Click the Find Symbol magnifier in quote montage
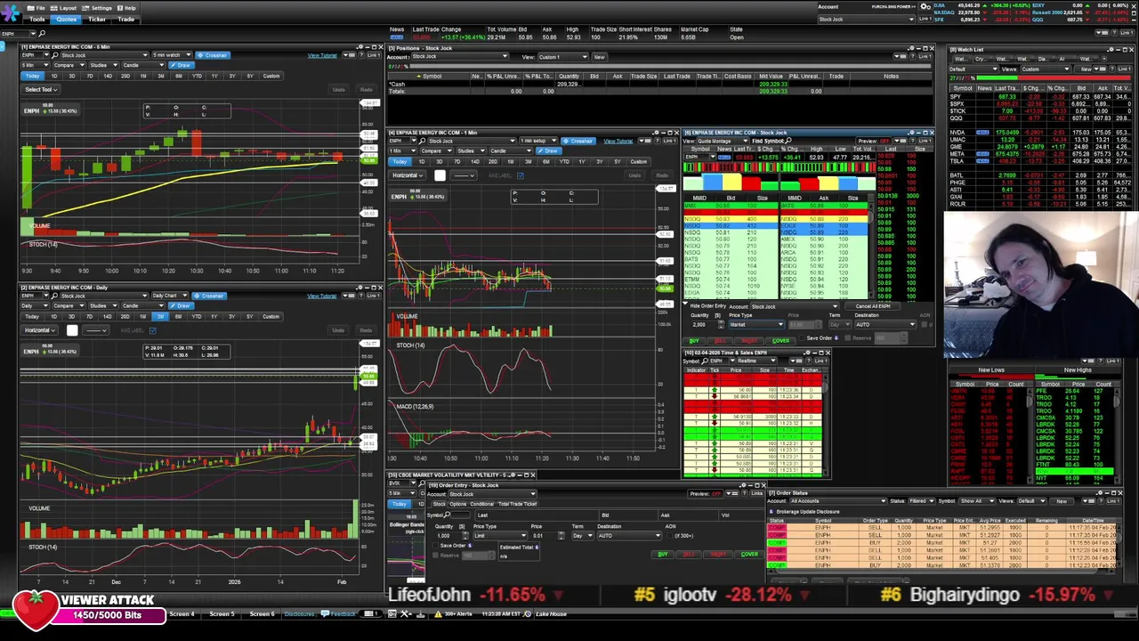This screenshot has width=1139, height=641. click(x=790, y=141)
